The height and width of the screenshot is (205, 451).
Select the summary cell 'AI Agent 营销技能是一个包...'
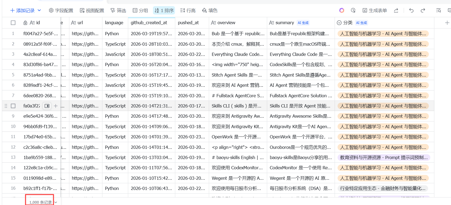point(301,85)
